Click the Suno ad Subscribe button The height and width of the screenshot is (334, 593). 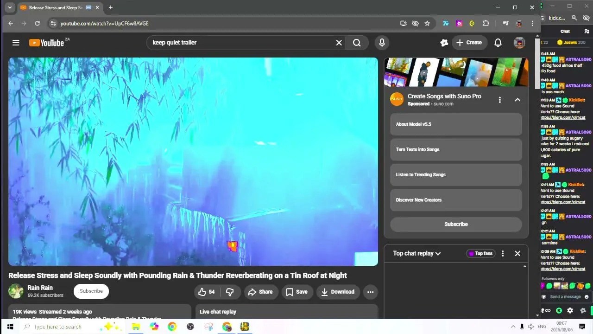pos(456,224)
